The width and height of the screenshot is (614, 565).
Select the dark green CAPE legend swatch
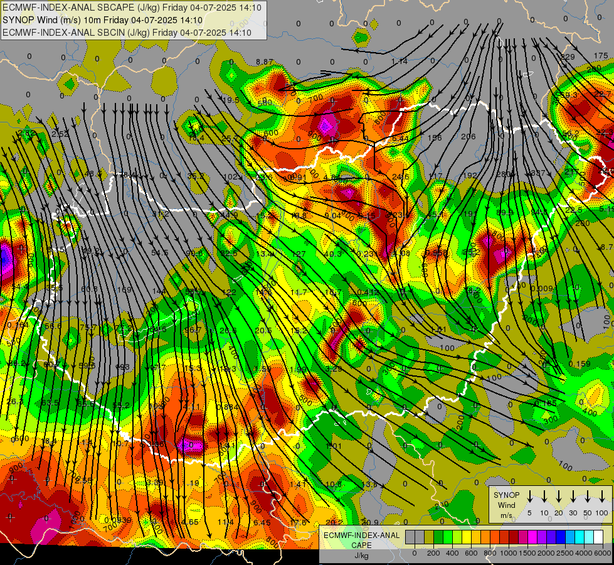click(438, 537)
